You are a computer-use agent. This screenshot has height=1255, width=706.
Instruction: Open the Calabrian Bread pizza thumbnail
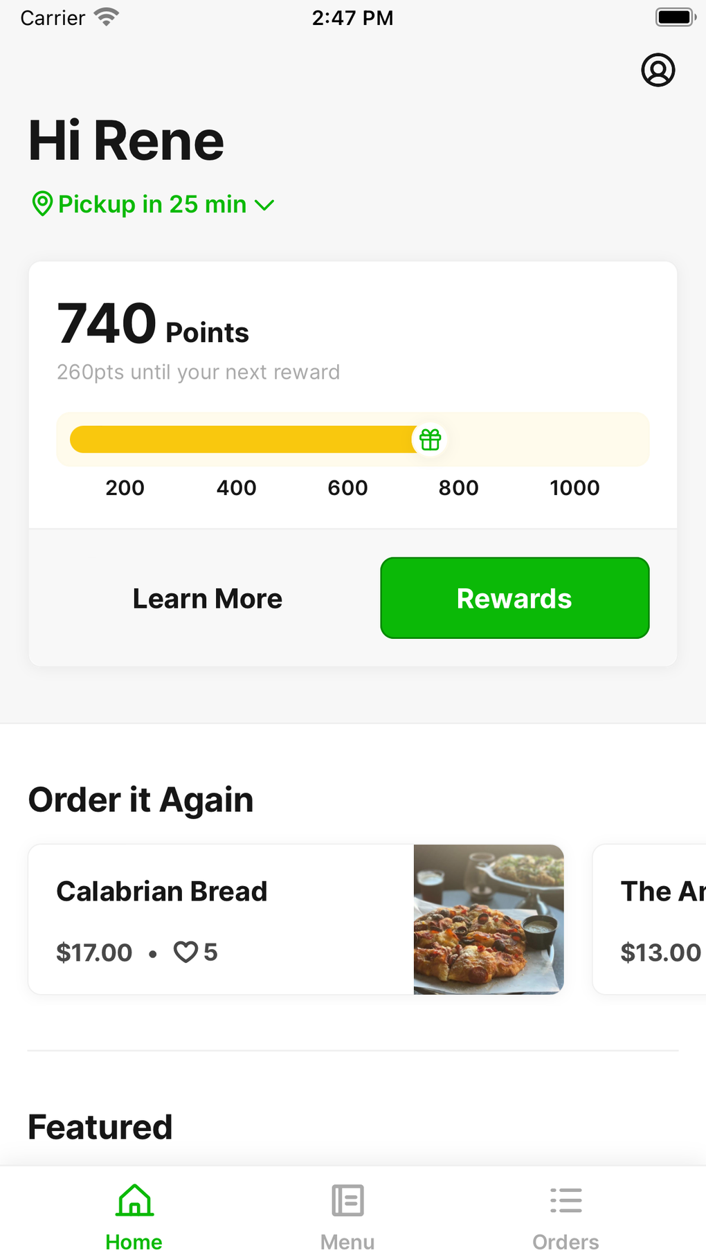coord(489,919)
